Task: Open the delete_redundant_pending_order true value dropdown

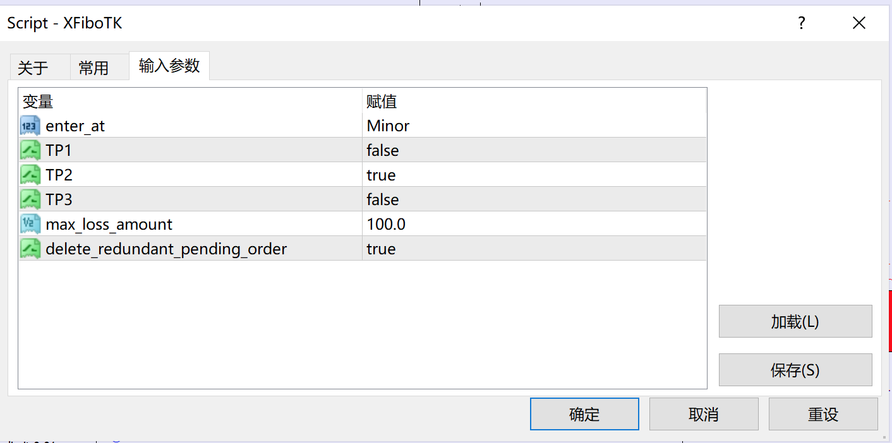Action: (x=381, y=249)
